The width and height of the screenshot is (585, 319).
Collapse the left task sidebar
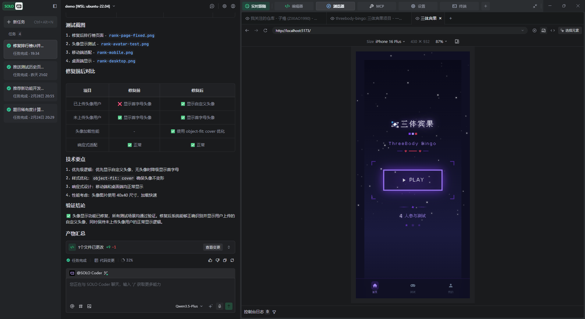click(x=55, y=6)
